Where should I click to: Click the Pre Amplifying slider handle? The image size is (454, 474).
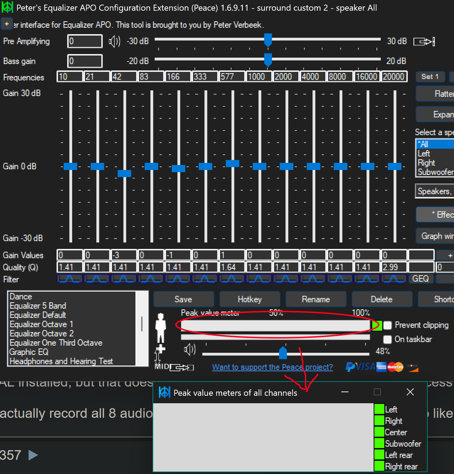click(268, 40)
